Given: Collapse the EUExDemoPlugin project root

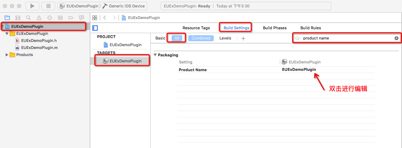Looking at the screenshot, I should tap(2, 26).
